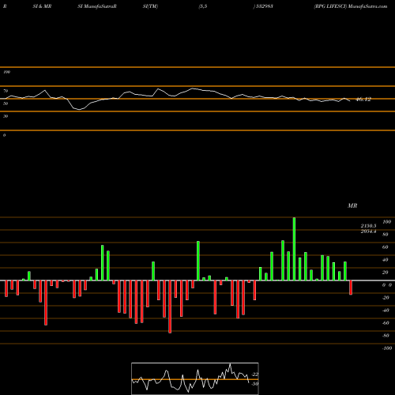
Task: Click the -40 label on MR axis
Action: (386, 310)
